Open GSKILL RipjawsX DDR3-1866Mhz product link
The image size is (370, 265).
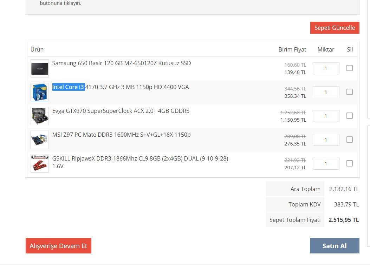click(140, 162)
